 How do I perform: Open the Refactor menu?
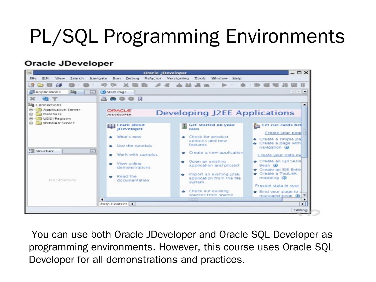153,78
